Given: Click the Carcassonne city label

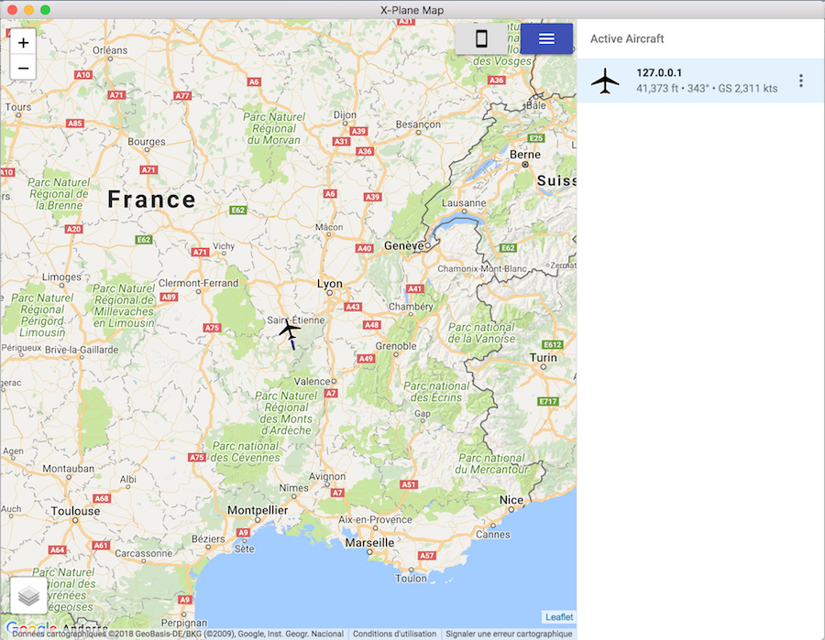Looking at the screenshot, I should [143, 553].
